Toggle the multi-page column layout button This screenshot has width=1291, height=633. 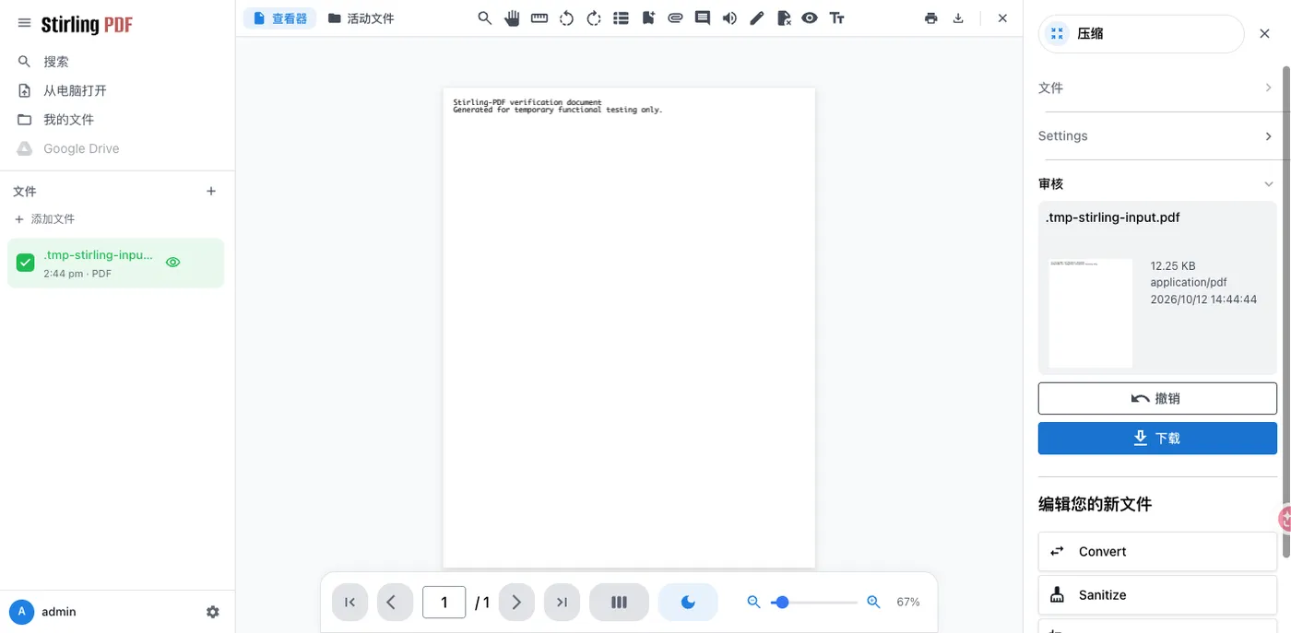click(619, 603)
